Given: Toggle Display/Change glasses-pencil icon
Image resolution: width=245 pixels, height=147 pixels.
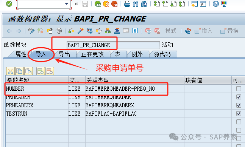Looking at the screenshot, I should [31, 31].
